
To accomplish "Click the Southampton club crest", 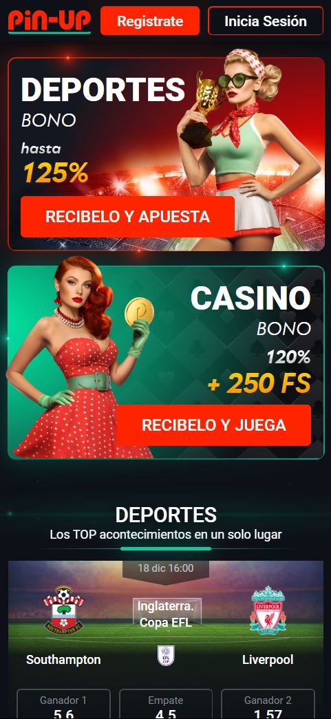I will click(x=64, y=610).
